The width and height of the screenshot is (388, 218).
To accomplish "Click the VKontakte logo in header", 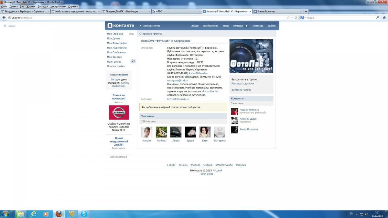I will (121, 26).
